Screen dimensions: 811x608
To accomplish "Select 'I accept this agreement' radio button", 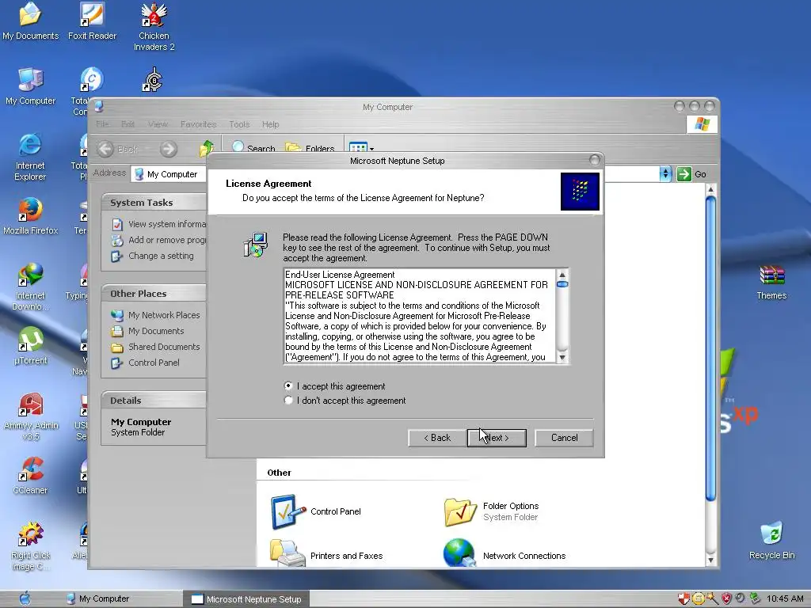I will click(288, 386).
